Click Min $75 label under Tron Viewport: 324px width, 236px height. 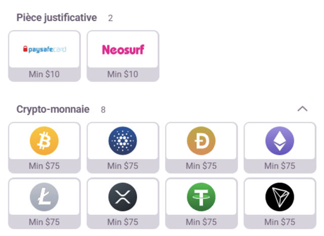click(279, 222)
